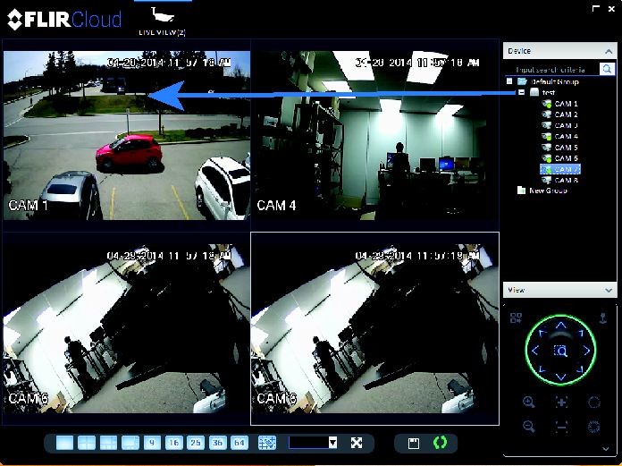Image resolution: width=622 pixels, height=466 pixels.
Task: Save the current view with the disk icon
Action: click(x=414, y=443)
